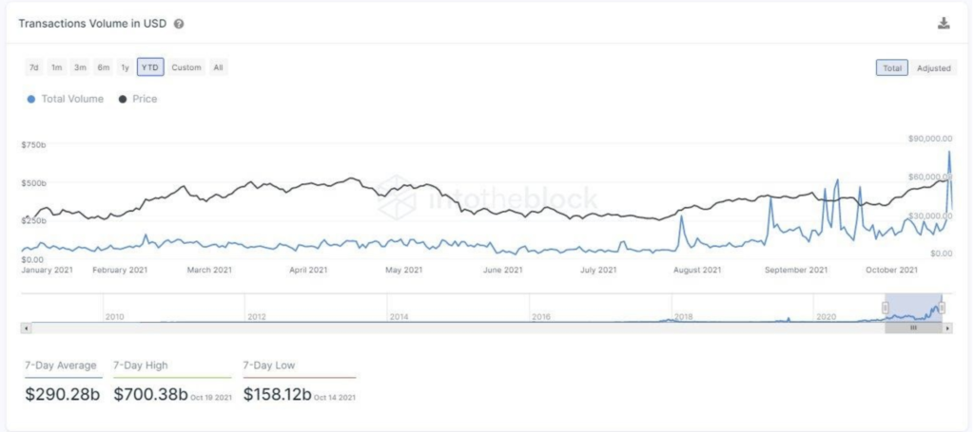The height and width of the screenshot is (432, 974).
Task: Open the Custom date range picker
Action: (186, 67)
